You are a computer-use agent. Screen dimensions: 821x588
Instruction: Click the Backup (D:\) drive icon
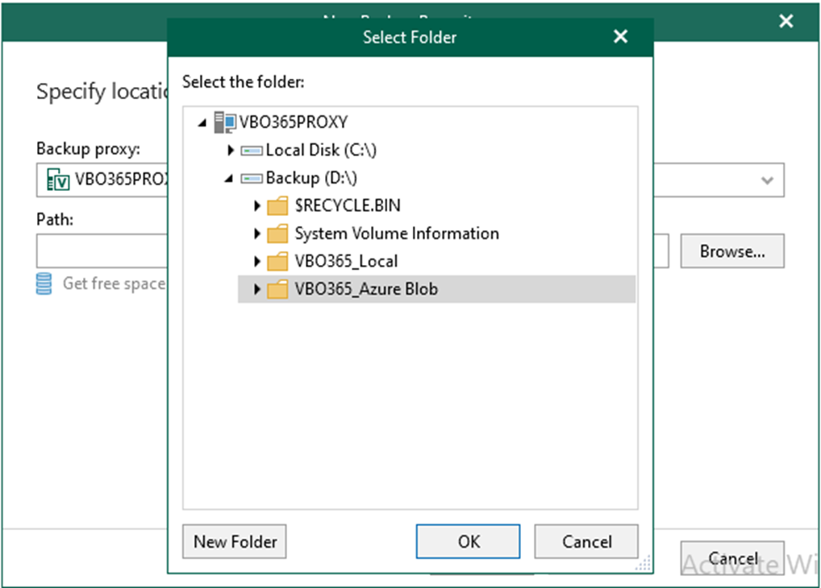tap(252, 179)
